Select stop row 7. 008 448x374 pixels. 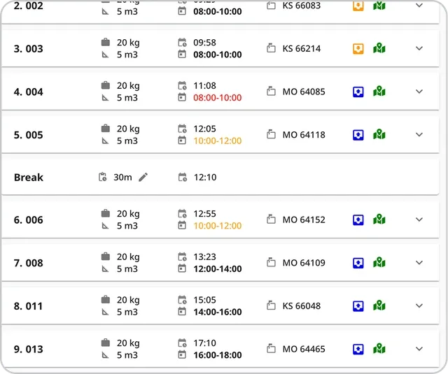(28, 263)
